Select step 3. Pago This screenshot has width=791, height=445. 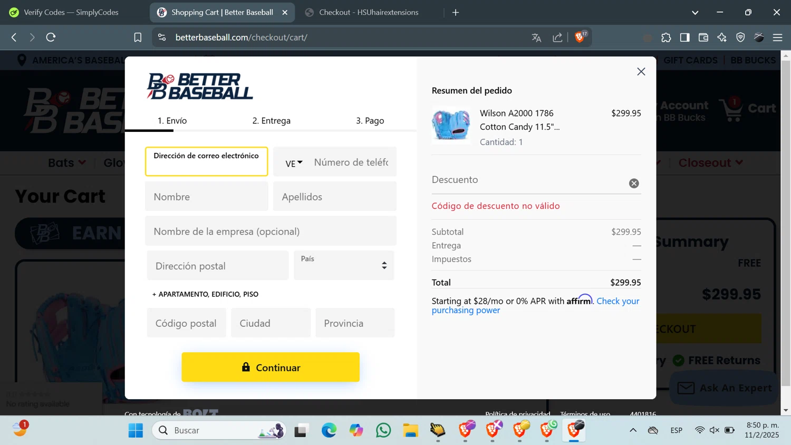tap(370, 121)
